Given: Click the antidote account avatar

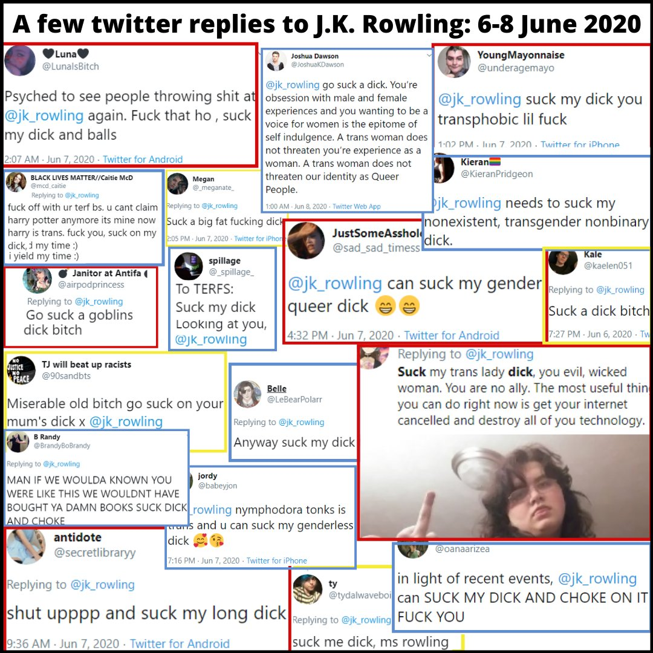Looking at the screenshot, I should tap(26, 546).
